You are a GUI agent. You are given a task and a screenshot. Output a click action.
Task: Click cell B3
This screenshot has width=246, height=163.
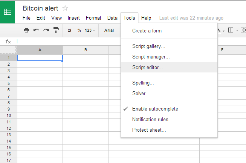[86, 71]
